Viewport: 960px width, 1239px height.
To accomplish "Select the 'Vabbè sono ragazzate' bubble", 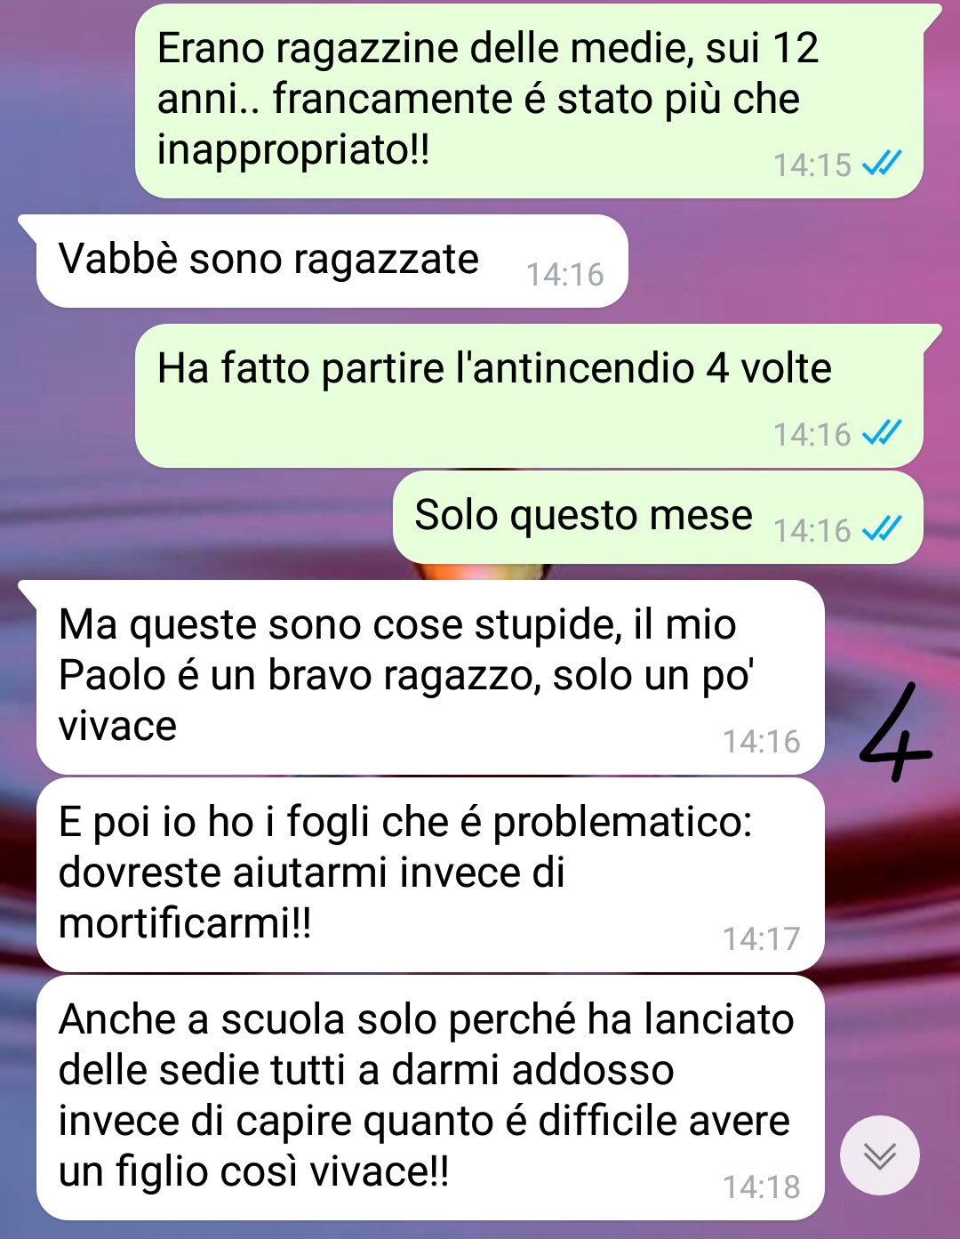I will point(332,261).
